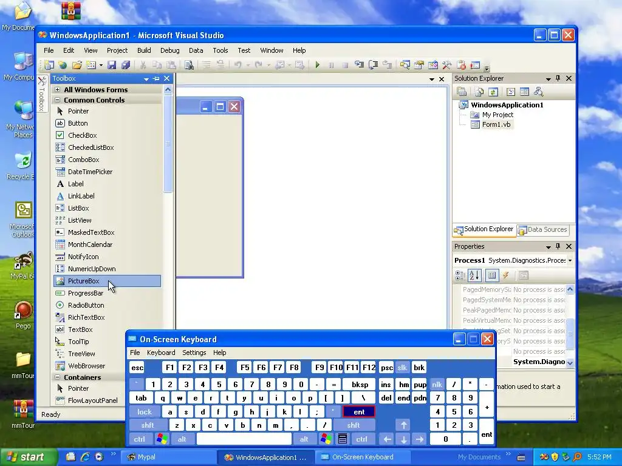
Task: Select the CheckBox control in Toolbox
Action: (107, 135)
